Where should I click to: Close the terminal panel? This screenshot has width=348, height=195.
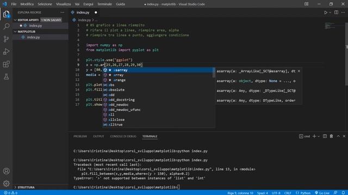click(344, 136)
